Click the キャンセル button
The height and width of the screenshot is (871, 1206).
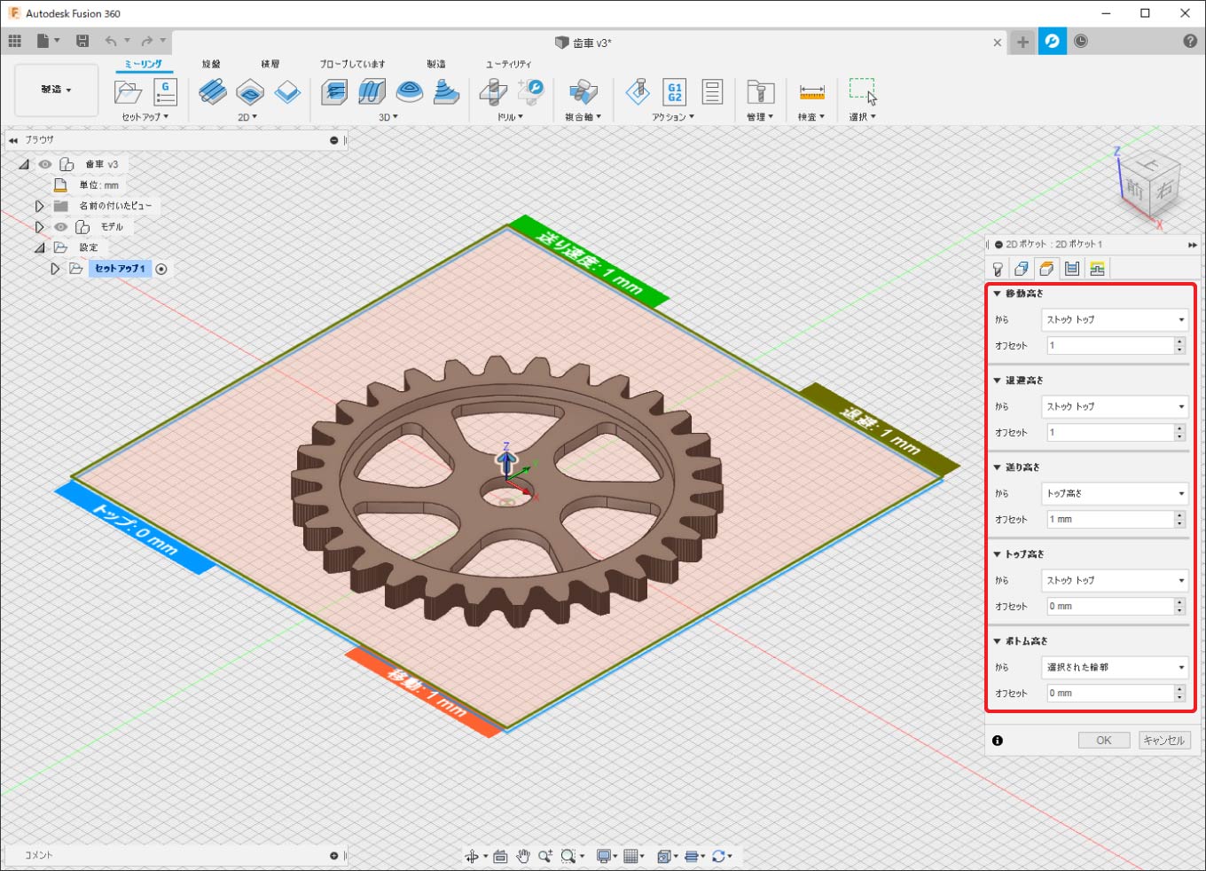pos(1163,741)
